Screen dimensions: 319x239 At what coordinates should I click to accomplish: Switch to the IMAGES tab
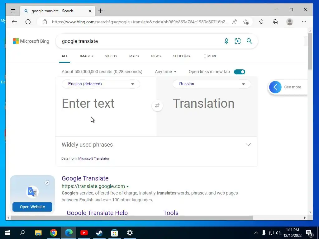tap(86, 56)
